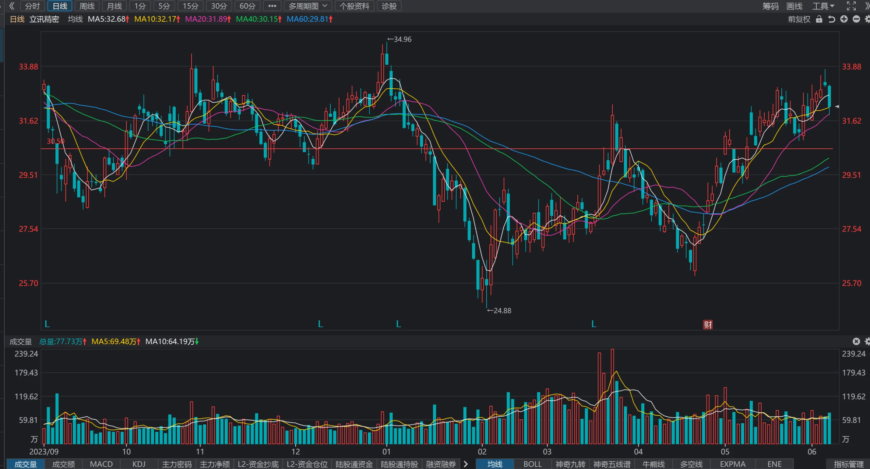Click the back double-chevron icon
Screen dimensions: 870x469
tap(12, 6)
